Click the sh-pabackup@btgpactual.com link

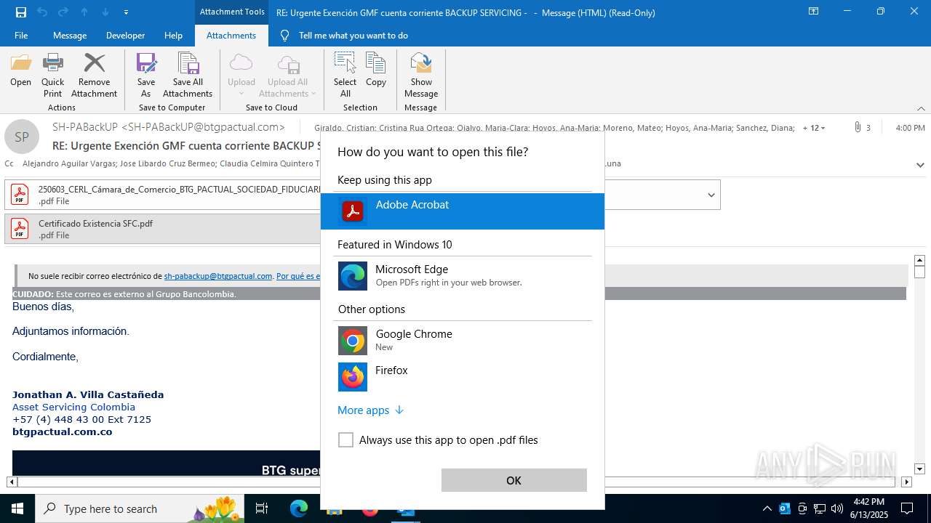pos(218,276)
